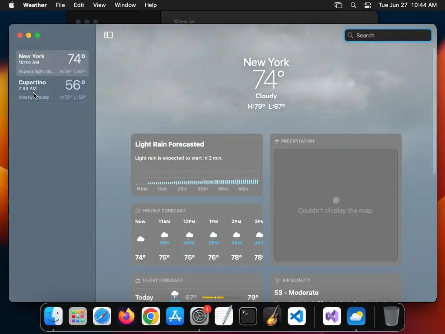Screen dimensions: 445x334
Task: Open the Trash from the Dock
Action: click(x=392, y=316)
